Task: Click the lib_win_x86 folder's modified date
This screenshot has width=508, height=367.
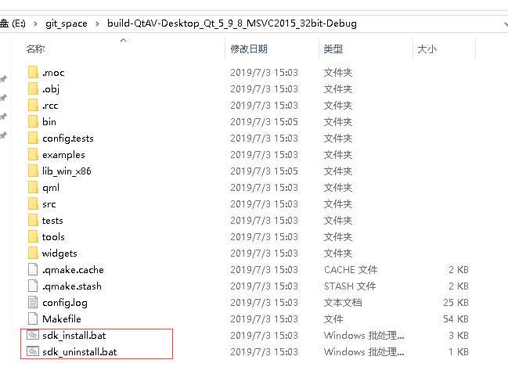Action: click(x=264, y=171)
